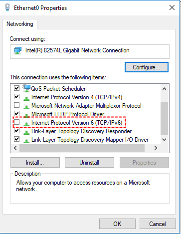Image resolution: width=181 pixels, height=234 pixels.
Task: Click the Install... button
Action: click(x=35, y=163)
